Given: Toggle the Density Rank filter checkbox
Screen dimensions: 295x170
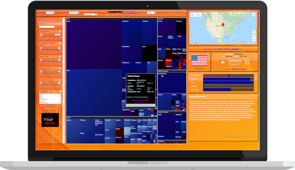Looking at the screenshot, I should tap(60, 68).
